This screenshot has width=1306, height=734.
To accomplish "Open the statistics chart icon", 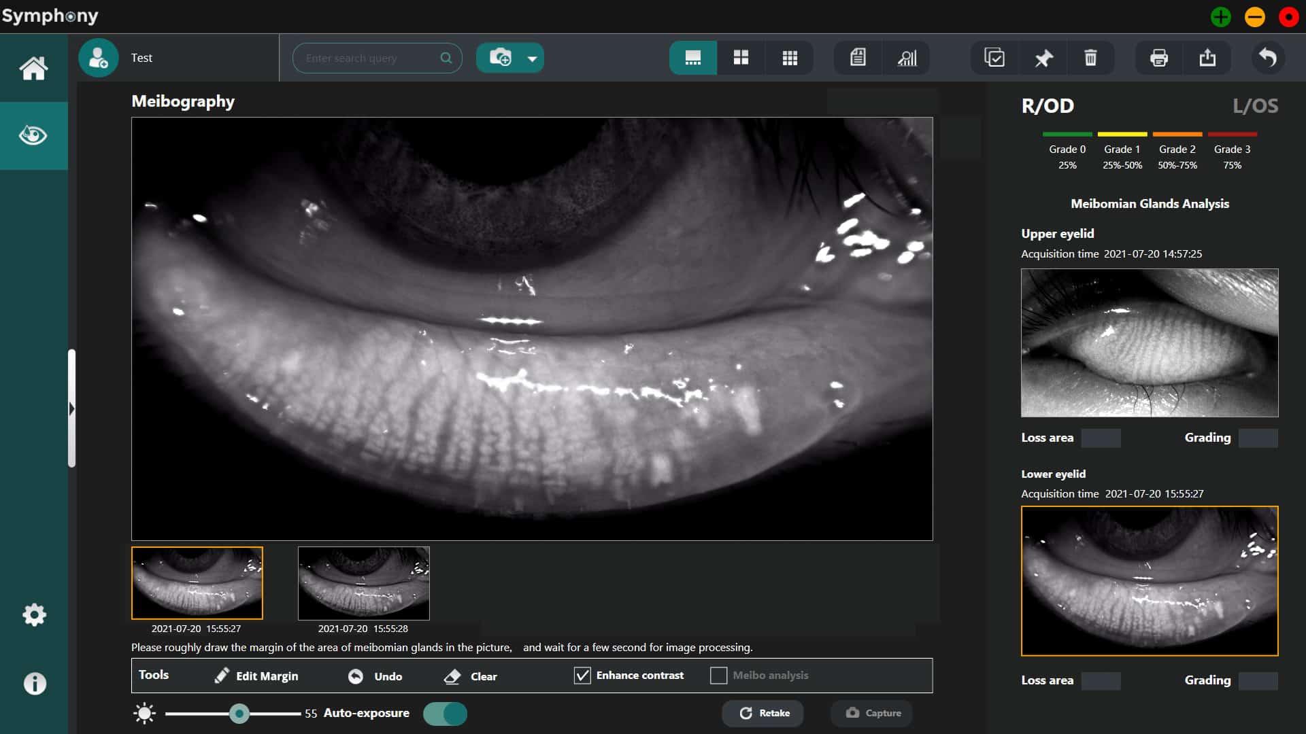I will point(907,58).
